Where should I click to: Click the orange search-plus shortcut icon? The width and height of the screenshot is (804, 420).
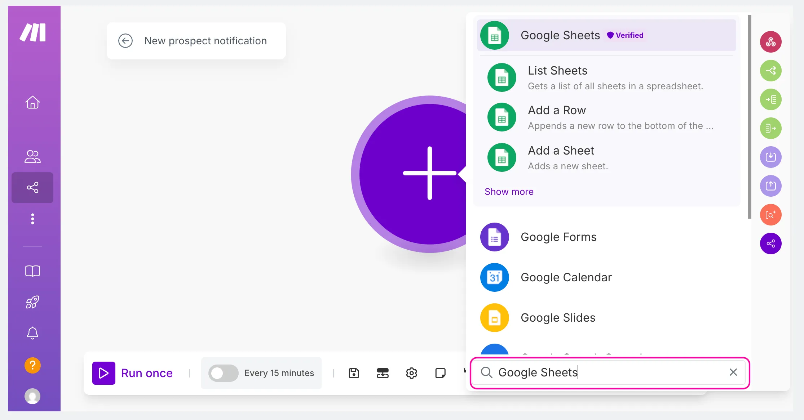[771, 215]
